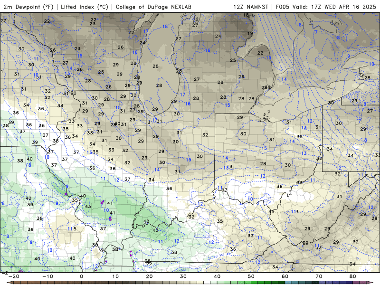Click the '2m Dewpoint (°F)' title text
The width and height of the screenshot is (380, 285).
pyautogui.click(x=28, y=7)
